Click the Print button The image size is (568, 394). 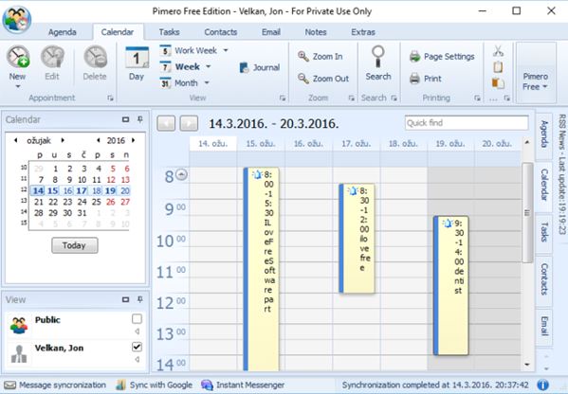(x=425, y=79)
